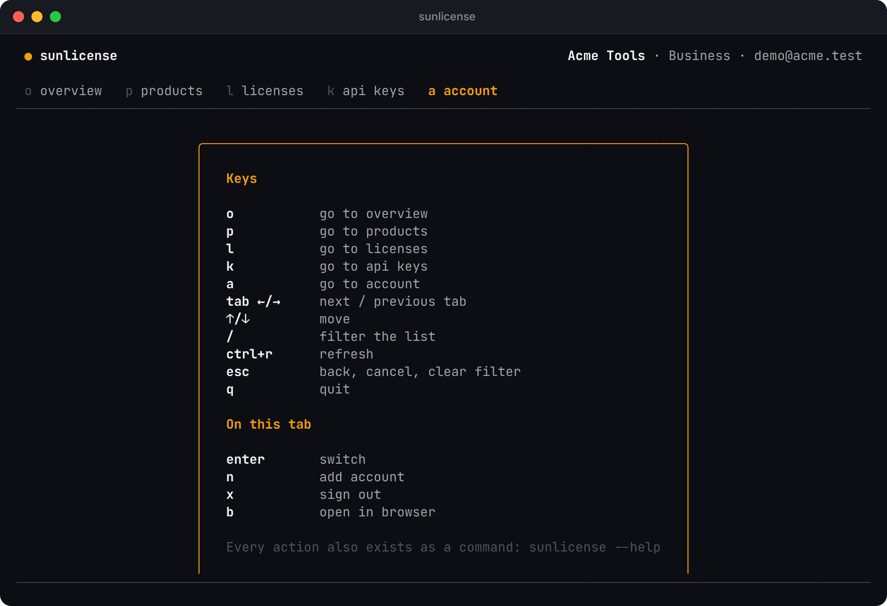The image size is (887, 606).
Task: Click the 'add account' action description
Action: point(362,477)
